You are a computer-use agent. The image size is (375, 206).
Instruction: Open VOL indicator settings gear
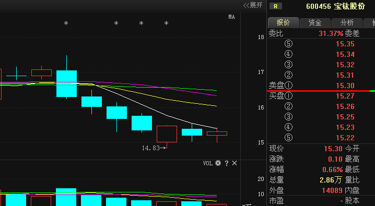tap(218, 163)
